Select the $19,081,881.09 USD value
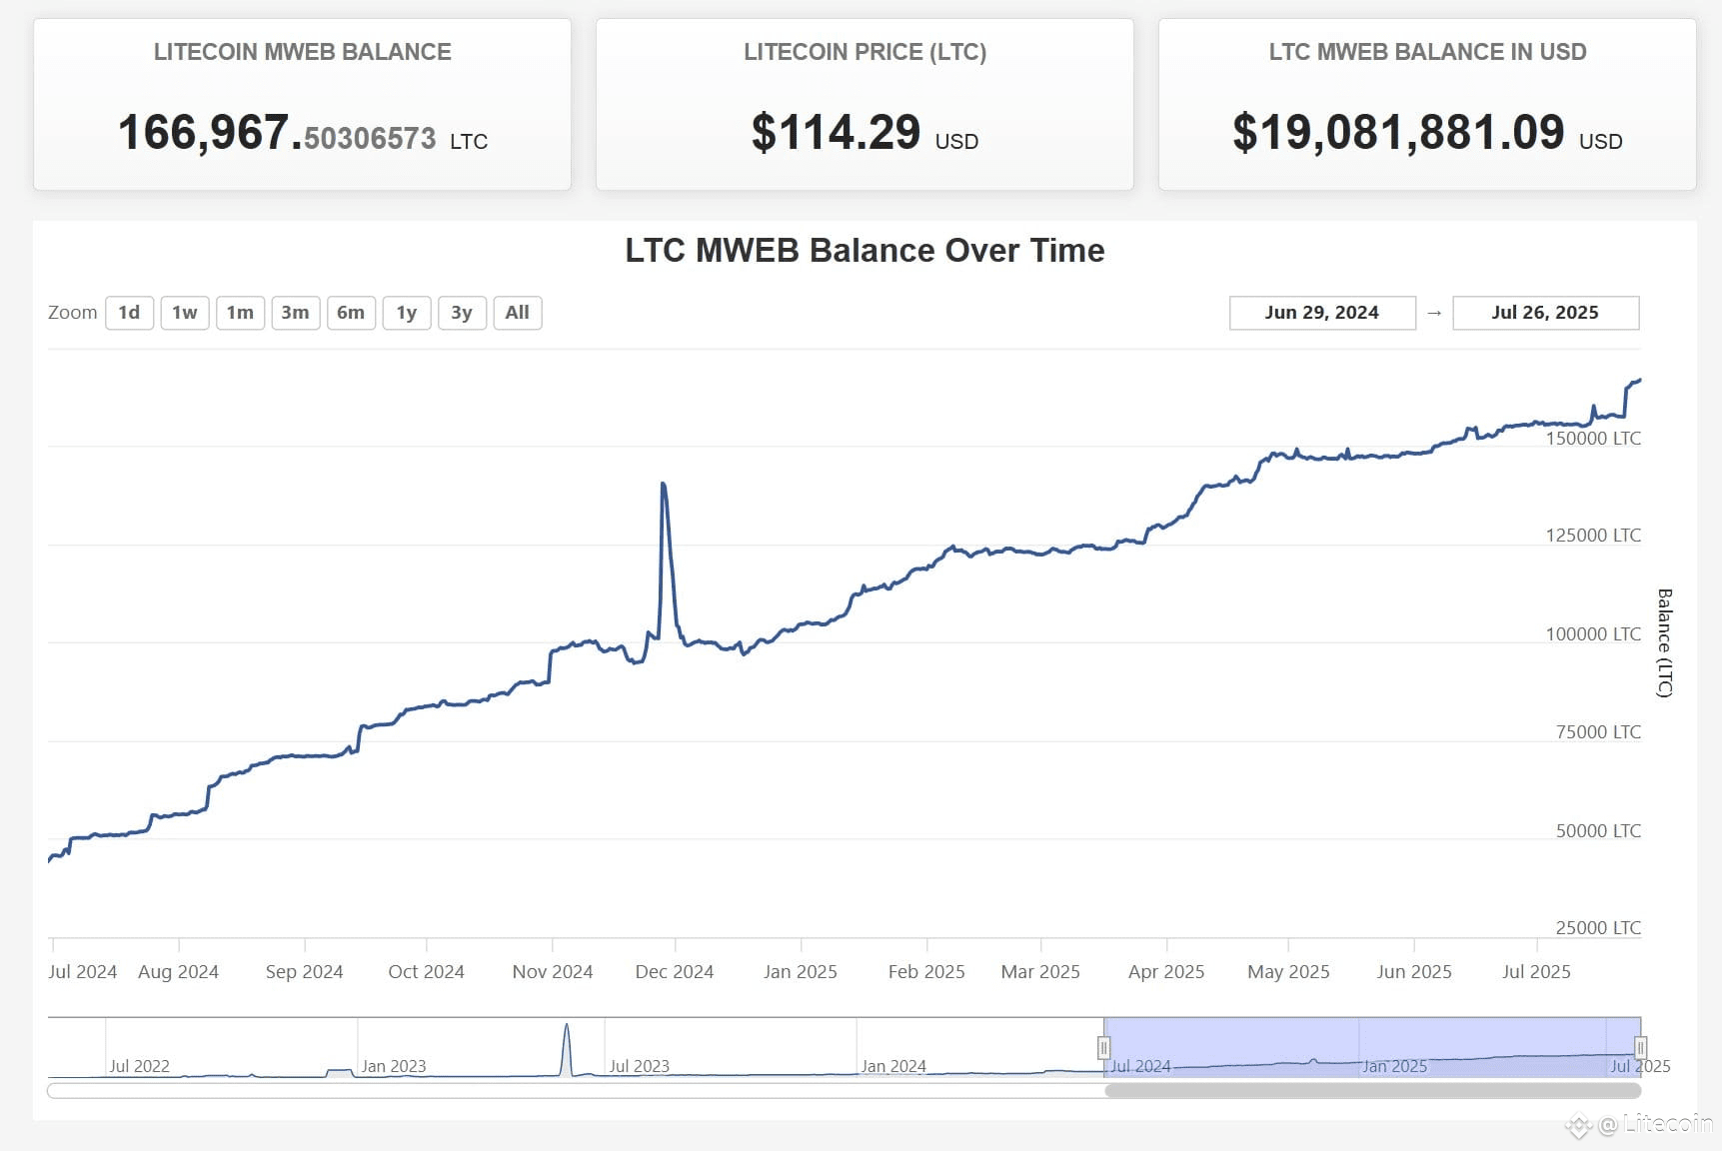Viewport: 1722px width, 1151px height. [1398, 132]
